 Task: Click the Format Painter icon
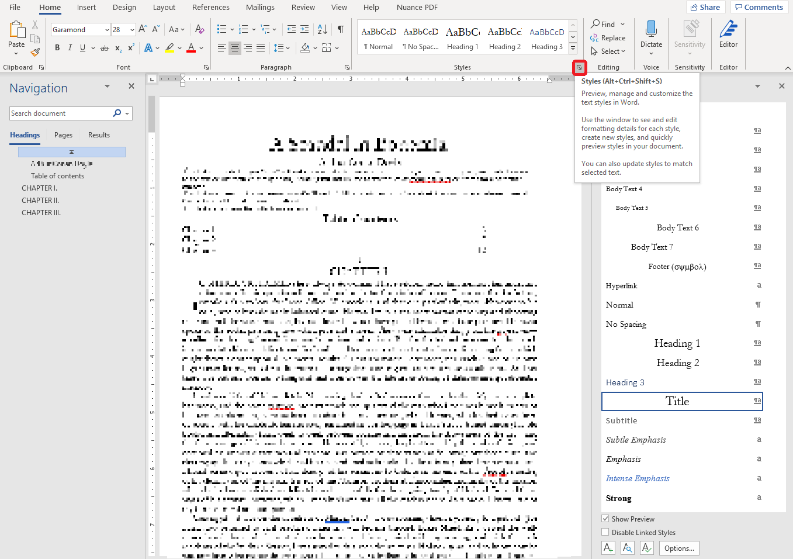pyautogui.click(x=35, y=52)
